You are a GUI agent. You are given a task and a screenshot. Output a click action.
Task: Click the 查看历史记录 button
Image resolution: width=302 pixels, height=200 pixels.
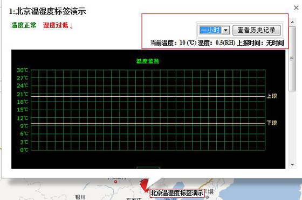257,30
